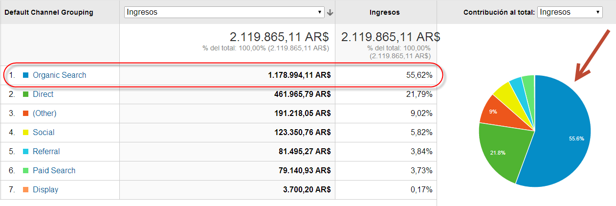Click the cyan Referral color square
616x206 pixels.
(26, 152)
